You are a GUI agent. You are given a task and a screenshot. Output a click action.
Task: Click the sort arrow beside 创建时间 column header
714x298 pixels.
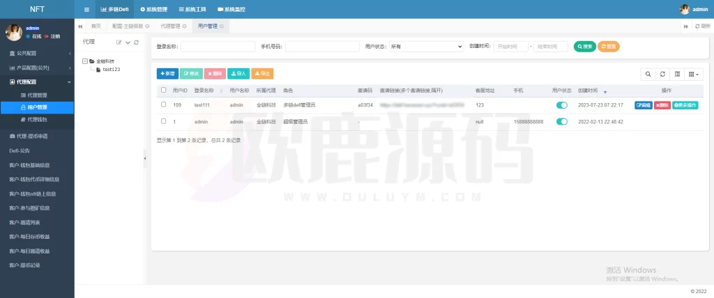click(605, 91)
